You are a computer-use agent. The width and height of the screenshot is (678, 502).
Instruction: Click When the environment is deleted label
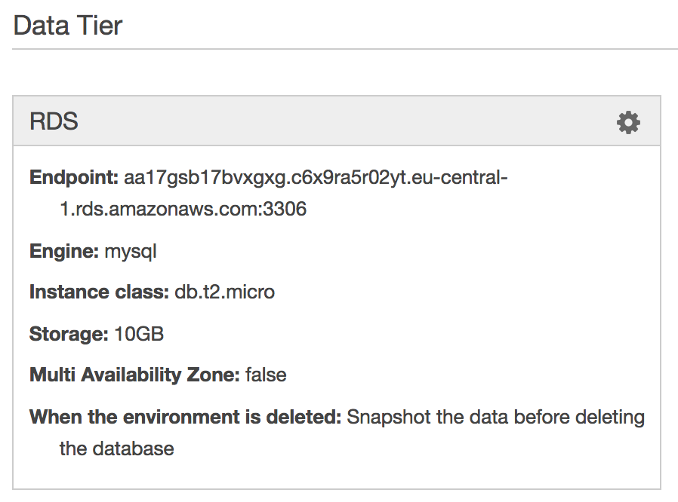tap(186, 417)
